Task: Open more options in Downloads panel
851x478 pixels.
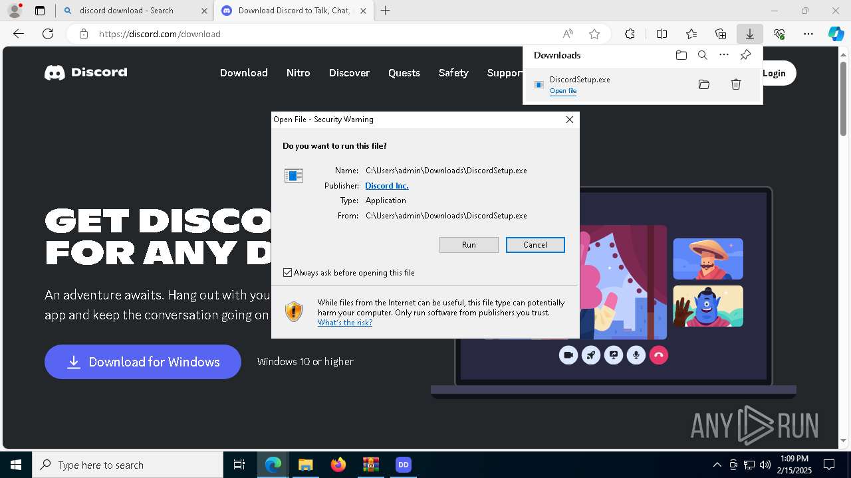Action: 724,55
